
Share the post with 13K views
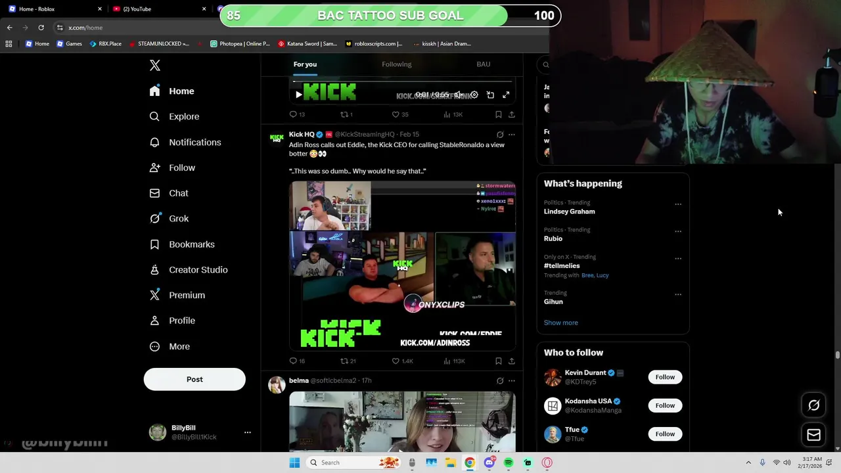click(x=511, y=114)
